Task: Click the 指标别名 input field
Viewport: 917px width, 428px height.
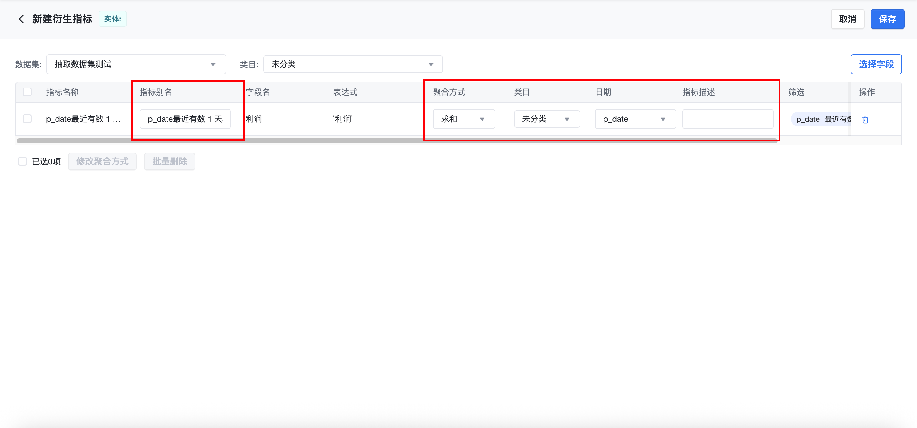Action: point(185,119)
